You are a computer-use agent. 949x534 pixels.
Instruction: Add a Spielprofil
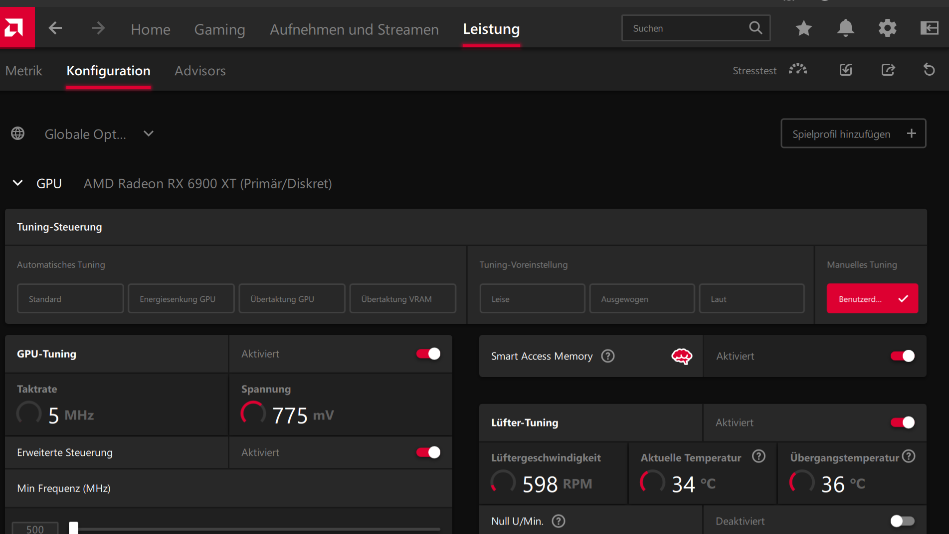click(x=853, y=133)
